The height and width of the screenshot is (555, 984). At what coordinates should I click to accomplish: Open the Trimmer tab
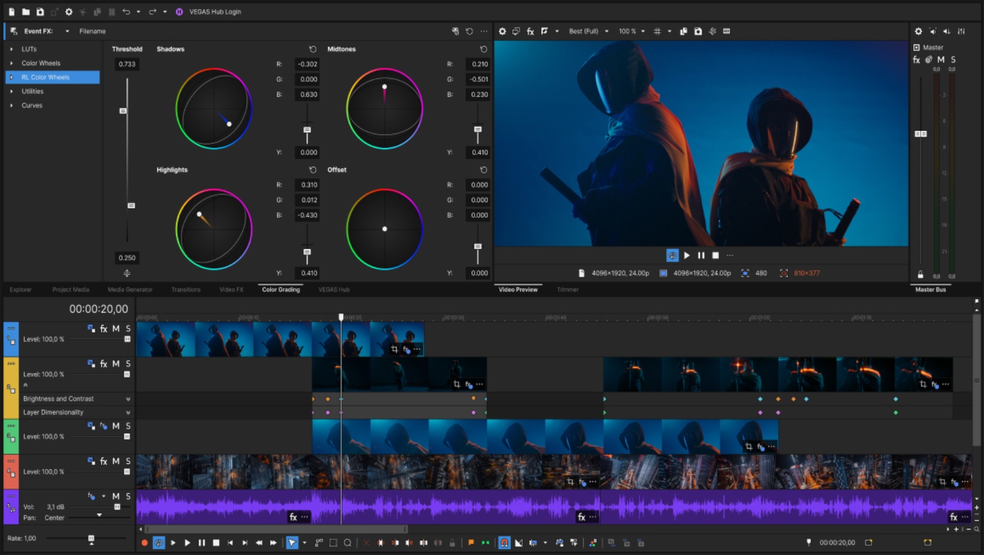pyautogui.click(x=567, y=289)
